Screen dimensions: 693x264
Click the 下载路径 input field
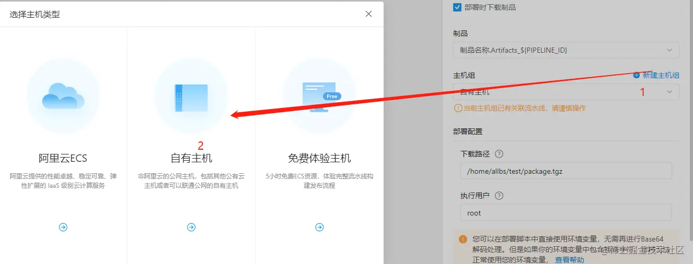click(x=566, y=171)
